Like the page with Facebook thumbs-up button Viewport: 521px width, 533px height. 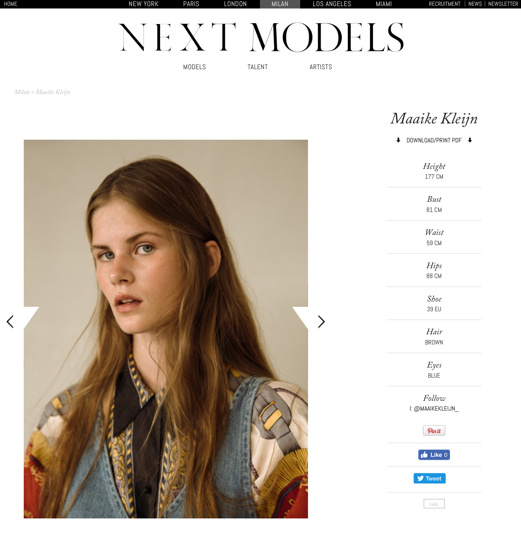click(x=434, y=455)
